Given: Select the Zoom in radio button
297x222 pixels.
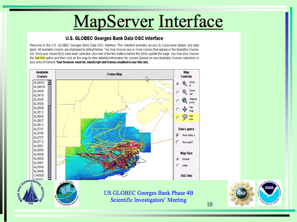Looking at the screenshot, I should pos(178,84).
